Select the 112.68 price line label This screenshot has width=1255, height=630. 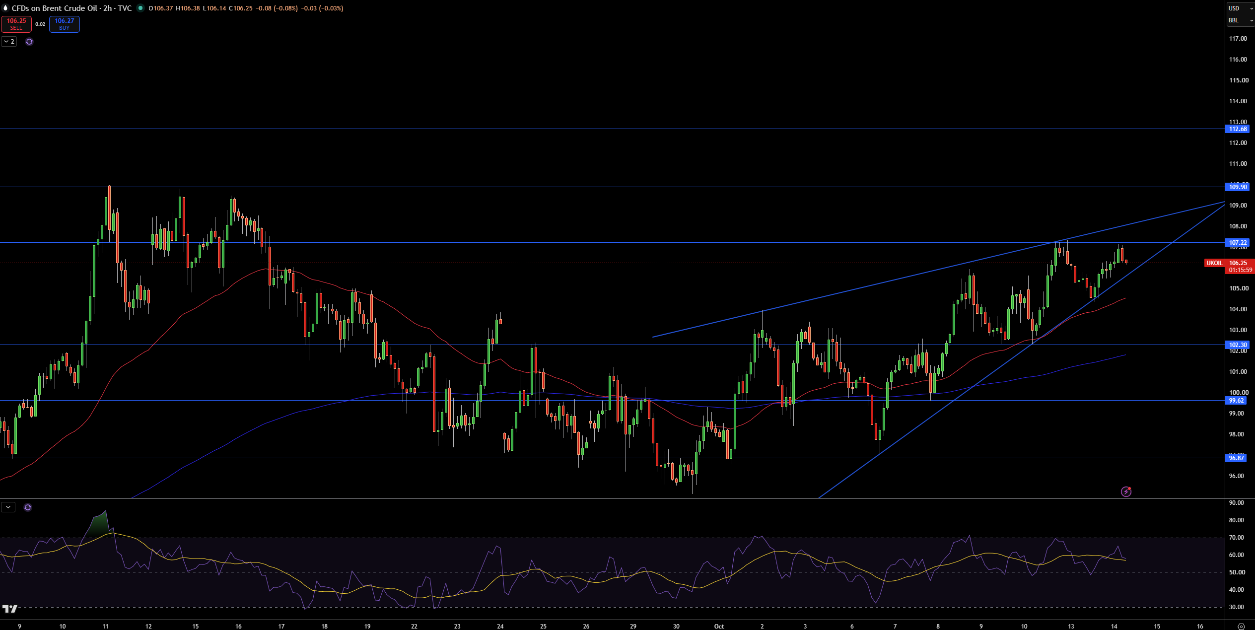click(x=1238, y=129)
